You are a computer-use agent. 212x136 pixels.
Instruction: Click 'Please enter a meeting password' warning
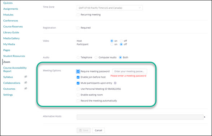(128, 76)
